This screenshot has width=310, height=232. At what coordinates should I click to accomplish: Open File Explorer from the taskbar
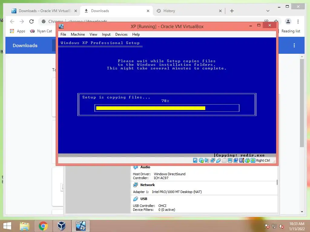(x=25, y=226)
